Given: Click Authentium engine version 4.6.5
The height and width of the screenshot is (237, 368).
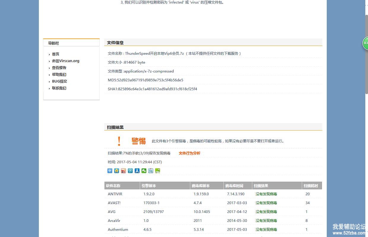Looking at the screenshot, I should point(147,230).
